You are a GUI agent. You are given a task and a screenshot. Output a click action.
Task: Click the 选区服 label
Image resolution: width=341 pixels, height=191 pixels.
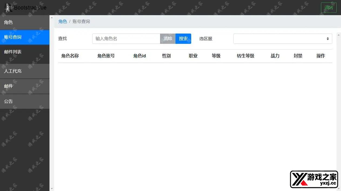tap(206, 39)
